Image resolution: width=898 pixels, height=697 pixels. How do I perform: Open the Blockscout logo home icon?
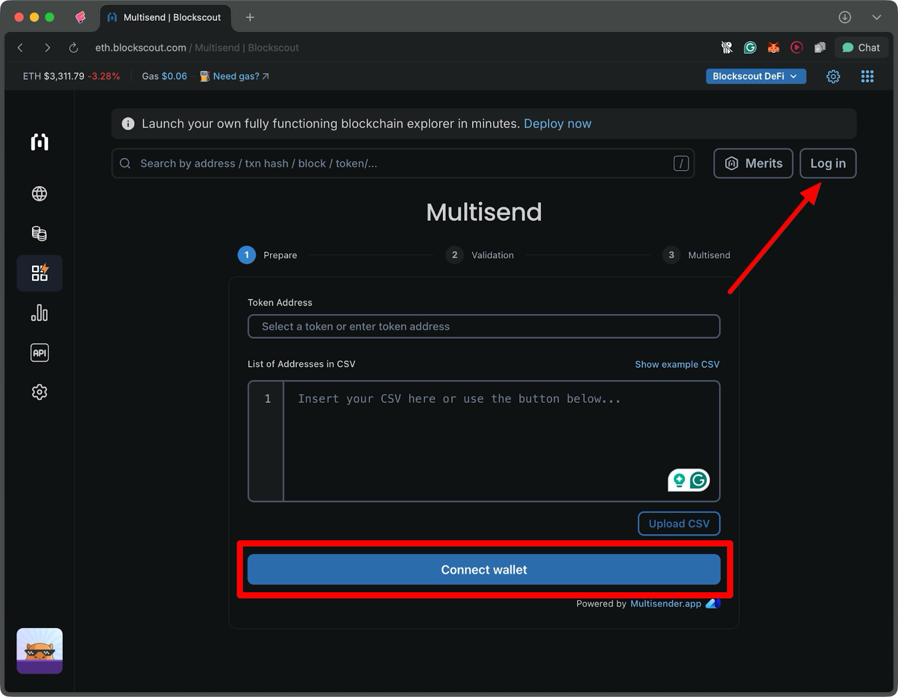(39, 142)
